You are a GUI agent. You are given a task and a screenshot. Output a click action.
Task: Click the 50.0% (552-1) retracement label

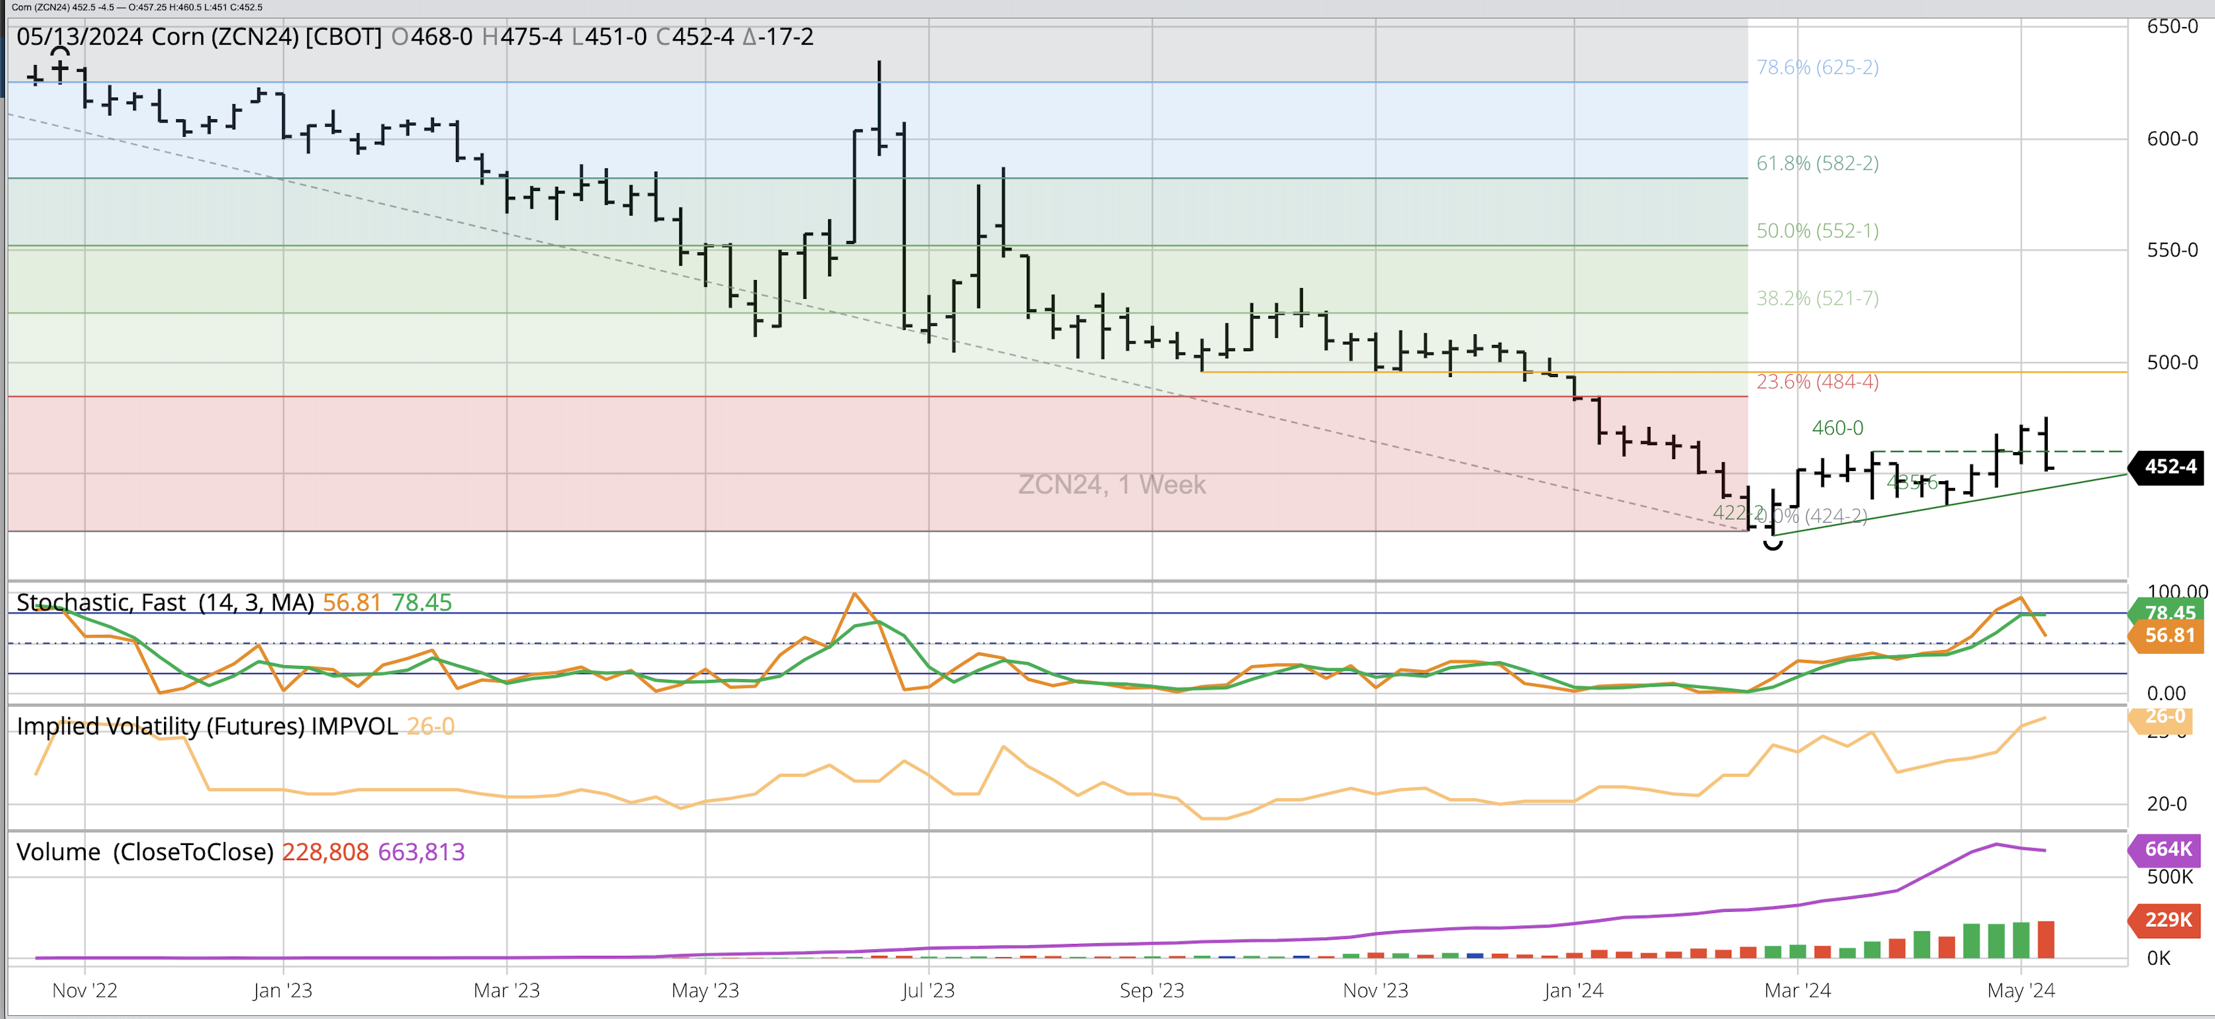point(1817,230)
